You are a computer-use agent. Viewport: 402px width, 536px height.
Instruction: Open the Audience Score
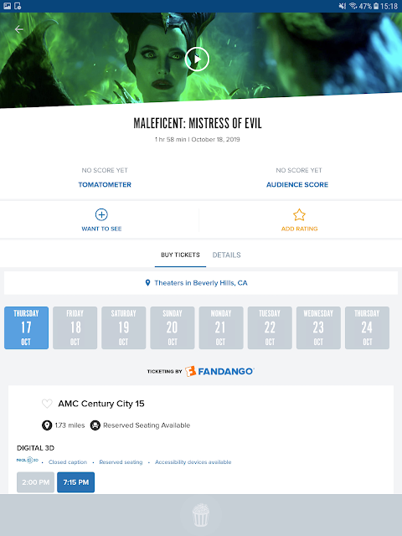[297, 184]
